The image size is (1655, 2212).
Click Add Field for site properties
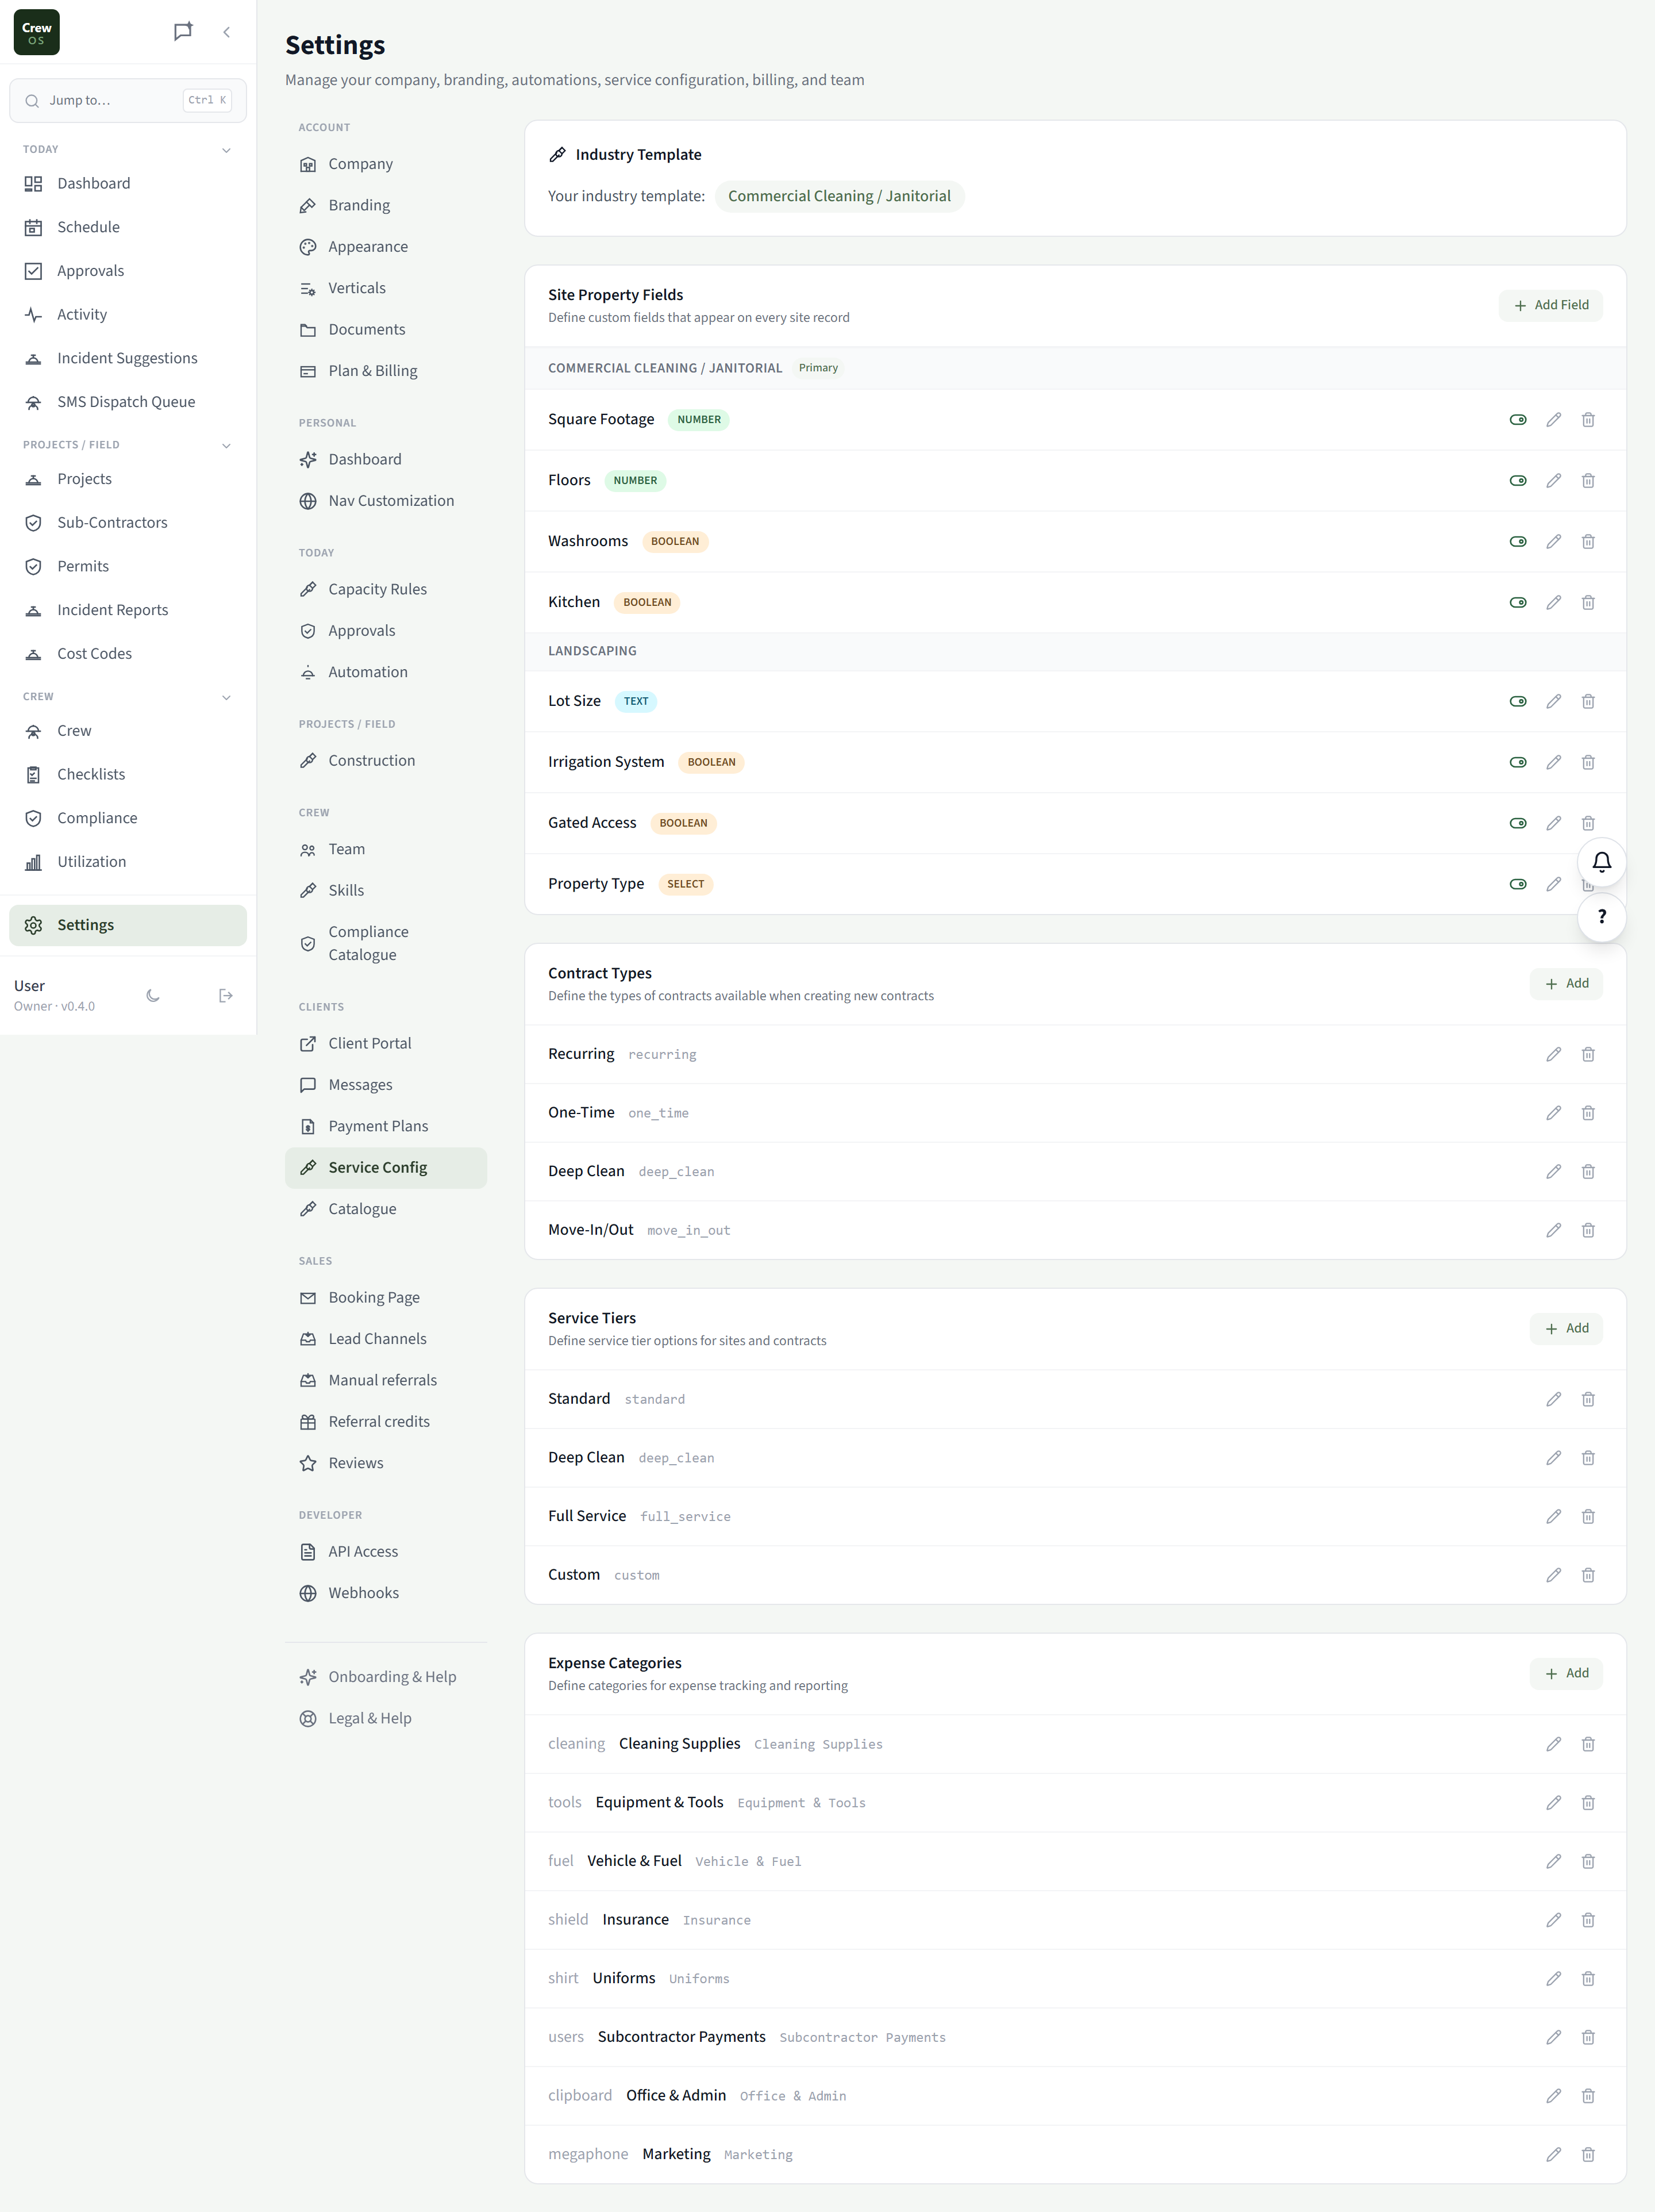(x=1550, y=305)
